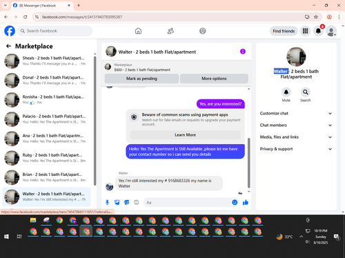
Task: Open Chrome three-dot menu
Action: click(339, 17)
